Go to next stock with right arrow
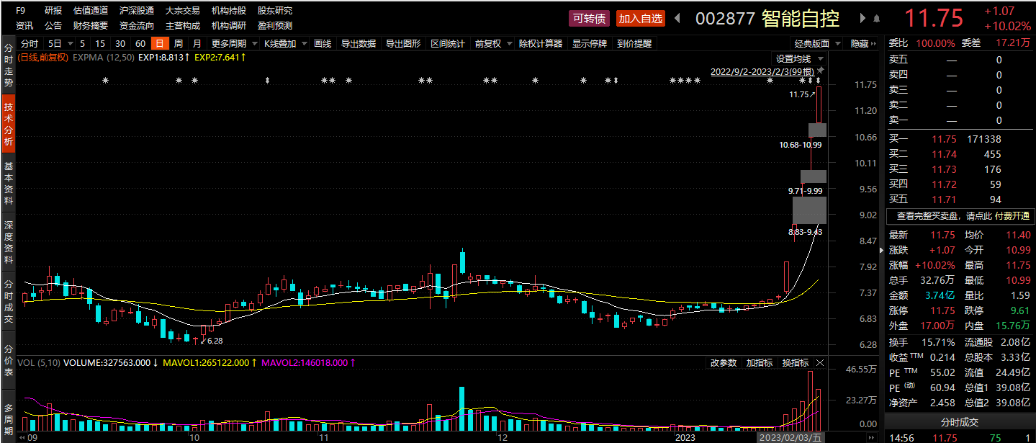Viewport: 1036px width, 443px height. click(x=862, y=18)
